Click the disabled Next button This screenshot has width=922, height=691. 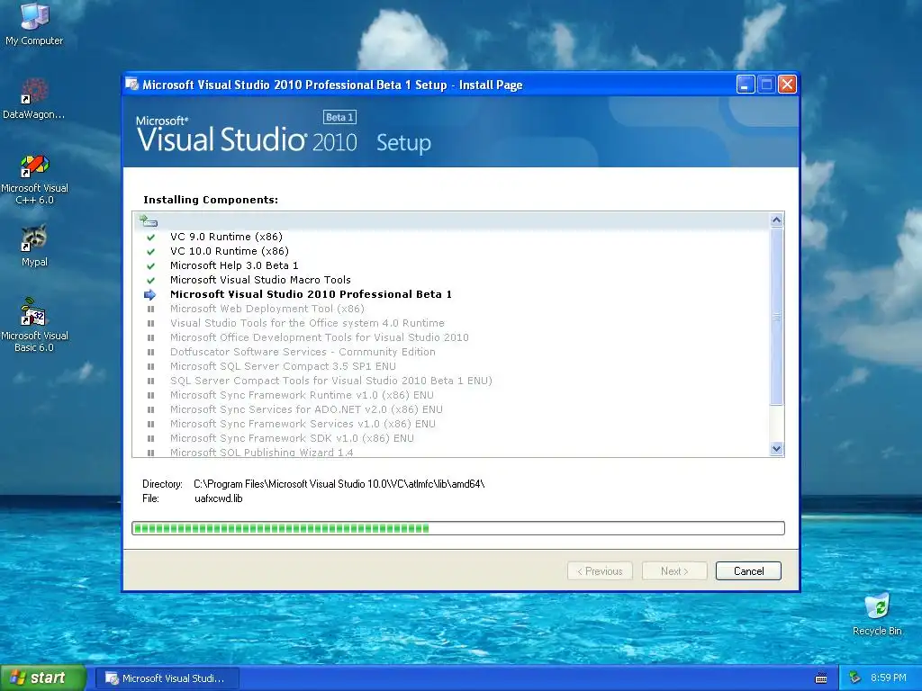click(x=674, y=571)
